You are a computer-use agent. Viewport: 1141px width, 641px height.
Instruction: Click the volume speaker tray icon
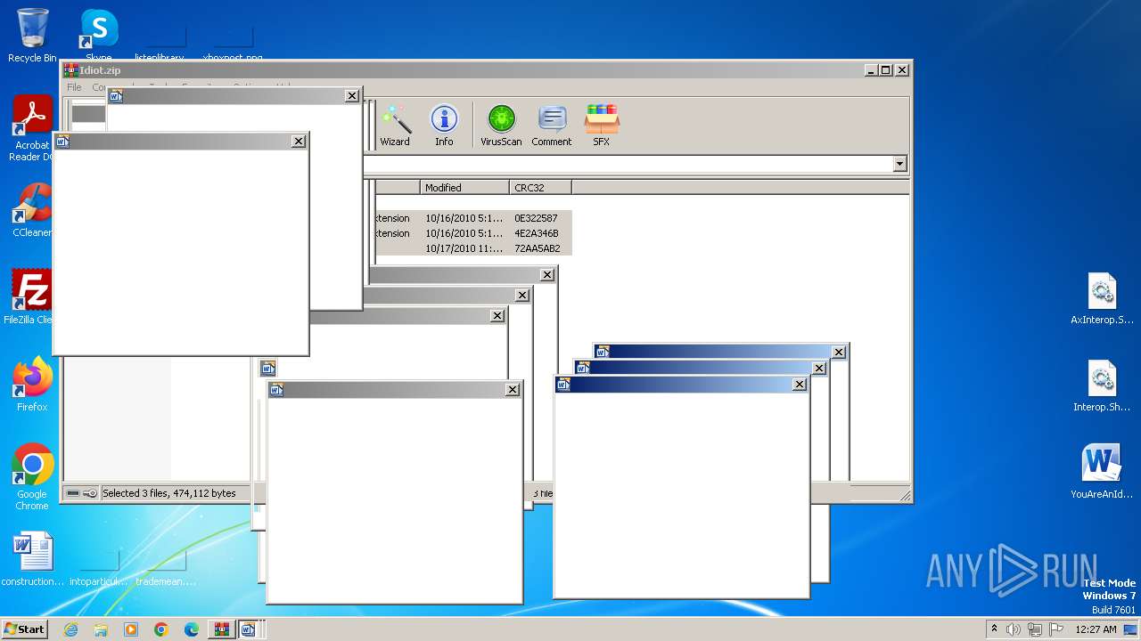tap(1014, 629)
